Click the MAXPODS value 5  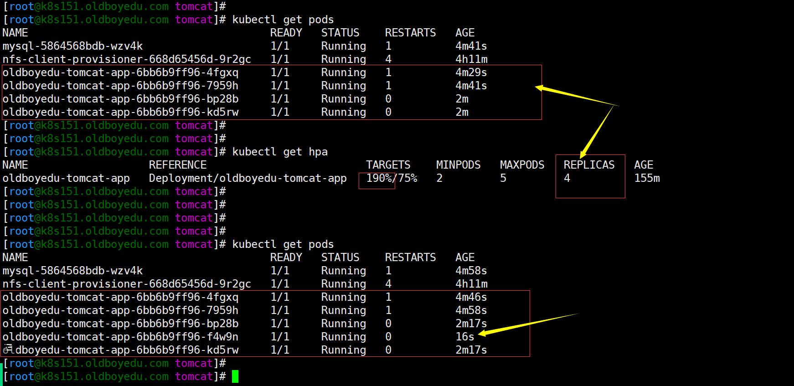tap(503, 178)
